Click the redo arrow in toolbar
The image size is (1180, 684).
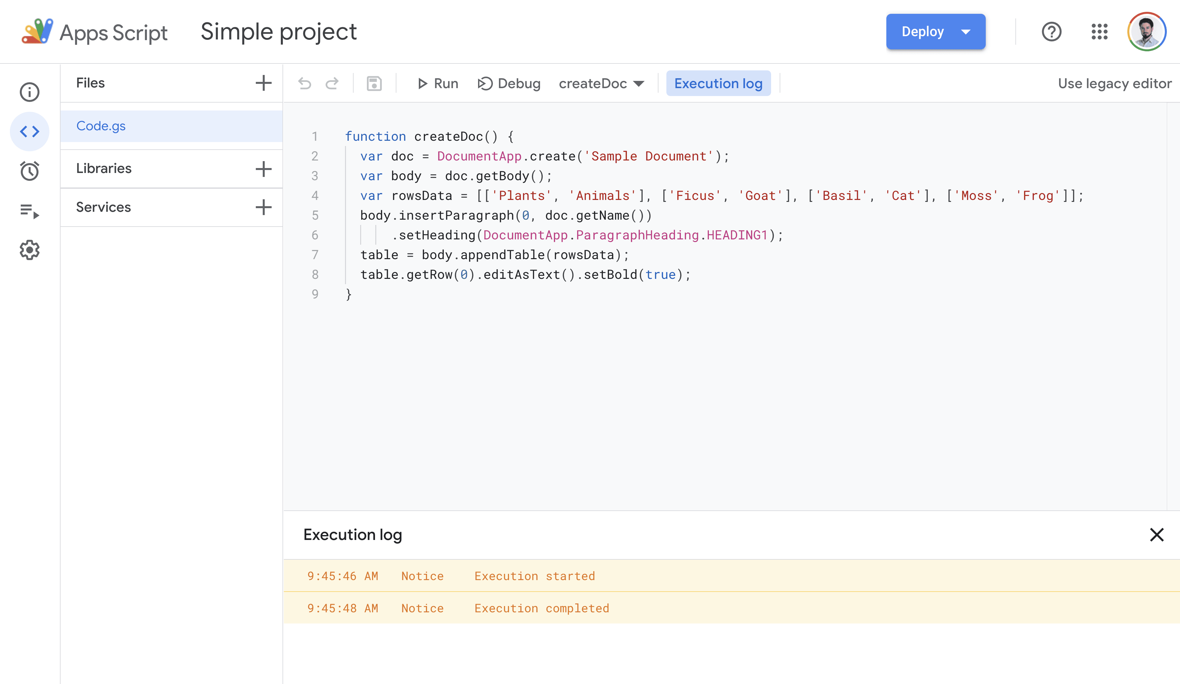click(332, 84)
